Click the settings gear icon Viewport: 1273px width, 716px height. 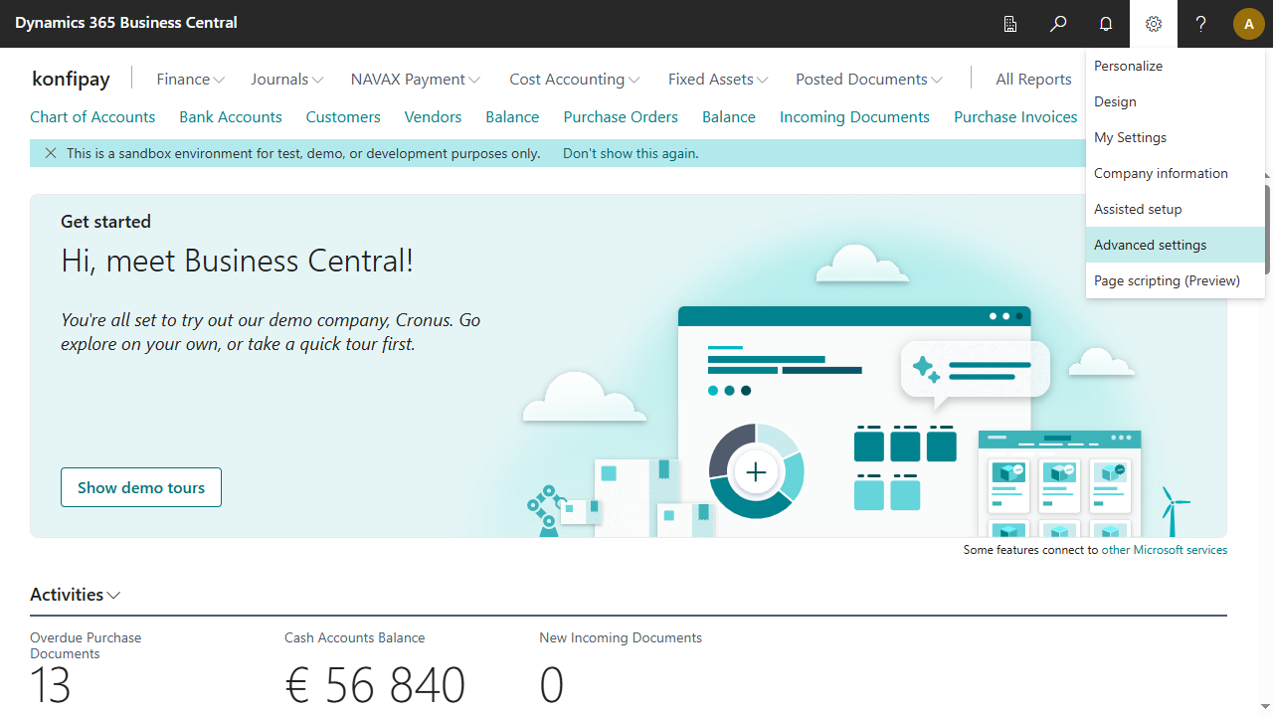pyautogui.click(x=1154, y=24)
